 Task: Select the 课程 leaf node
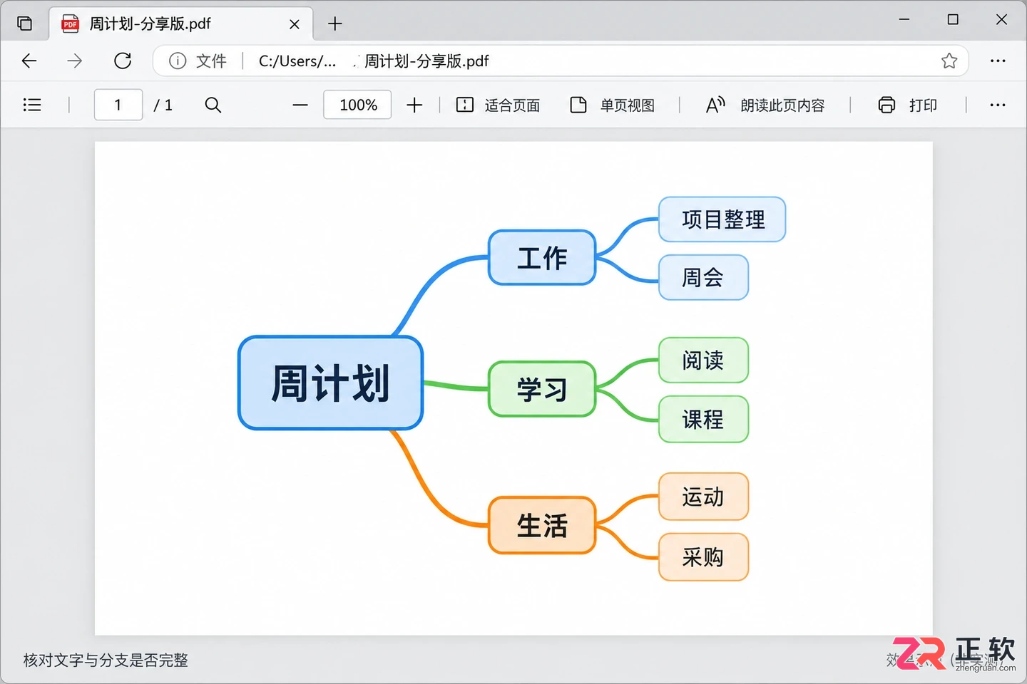(703, 419)
